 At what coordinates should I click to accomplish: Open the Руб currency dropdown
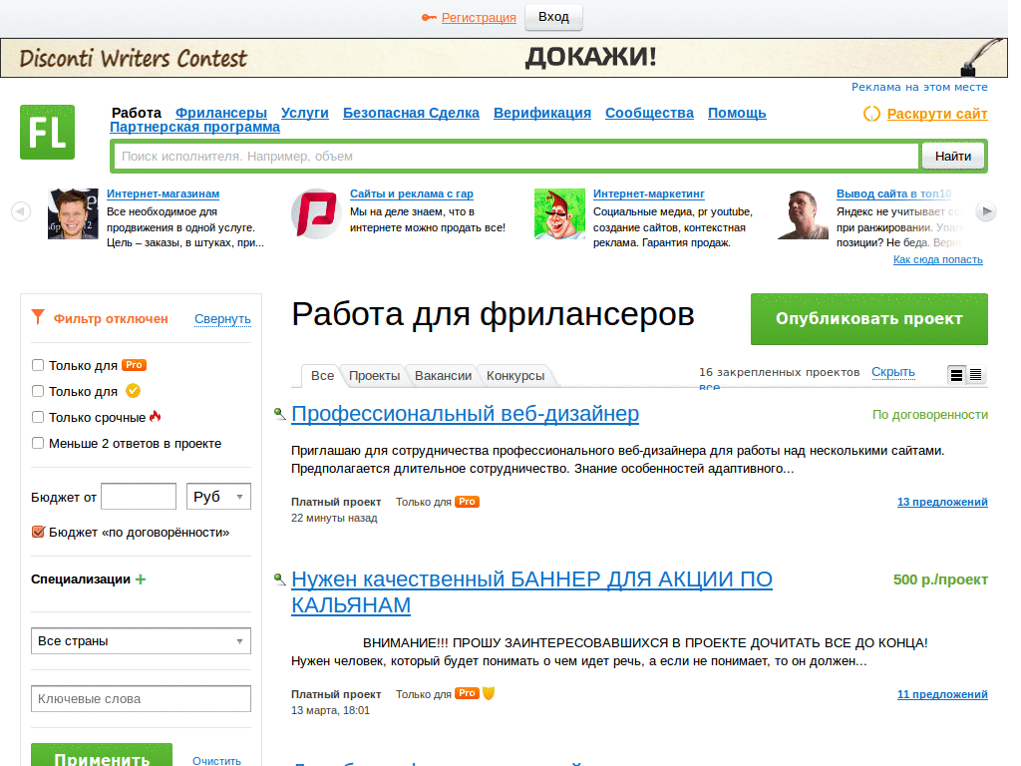click(x=218, y=496)
